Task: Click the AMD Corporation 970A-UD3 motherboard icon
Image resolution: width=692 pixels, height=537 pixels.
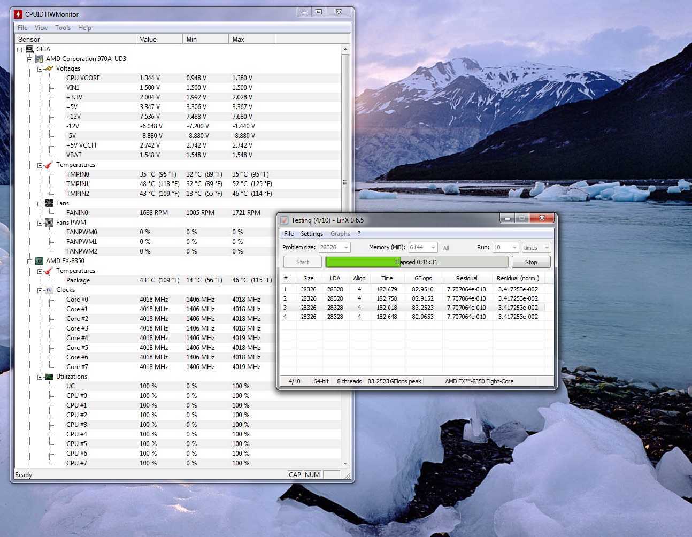Action: [x=39, y=59]
